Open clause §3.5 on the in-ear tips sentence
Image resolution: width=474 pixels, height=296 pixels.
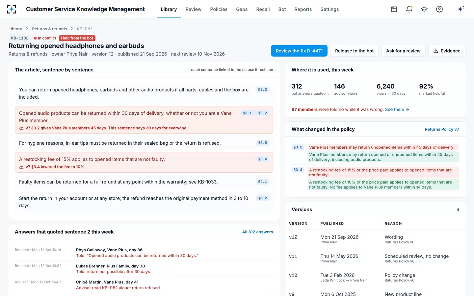click(263, 143)
